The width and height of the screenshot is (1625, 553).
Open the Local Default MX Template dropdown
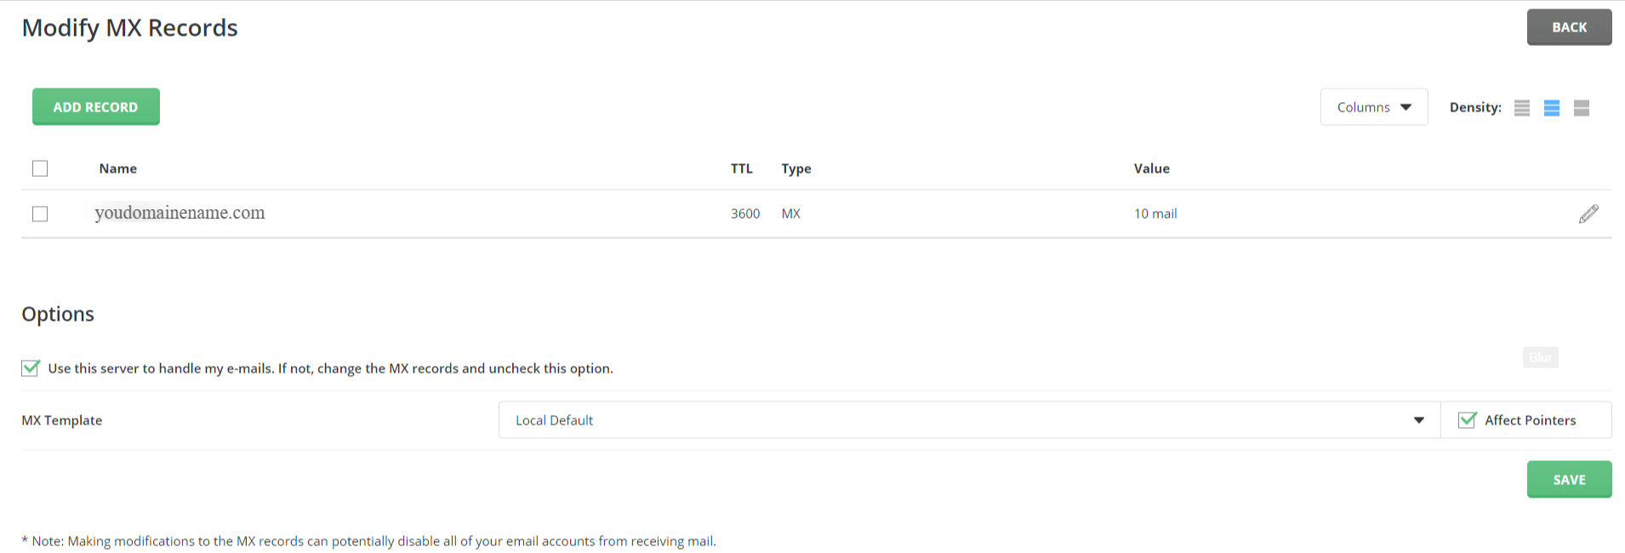[x=969, y=420]
